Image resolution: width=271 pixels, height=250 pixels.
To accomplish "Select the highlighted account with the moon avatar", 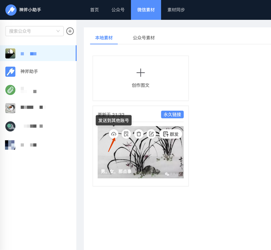I will pos(38,53).
